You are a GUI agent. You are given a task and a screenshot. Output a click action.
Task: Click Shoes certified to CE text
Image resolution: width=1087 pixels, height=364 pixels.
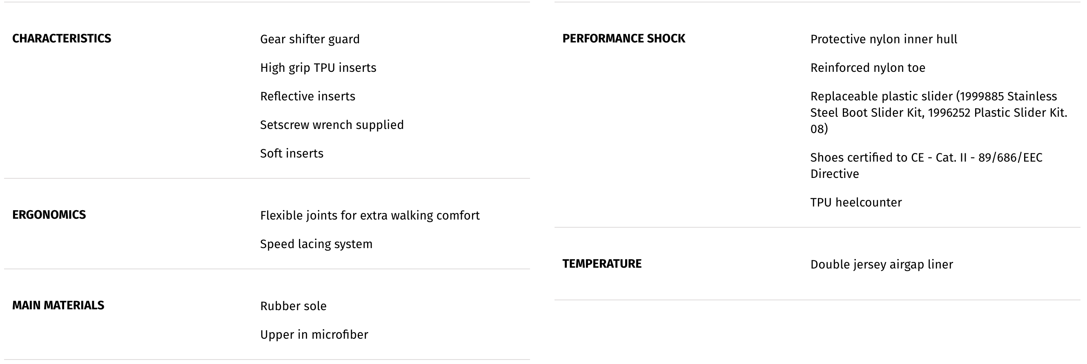(x=926, y=165)
